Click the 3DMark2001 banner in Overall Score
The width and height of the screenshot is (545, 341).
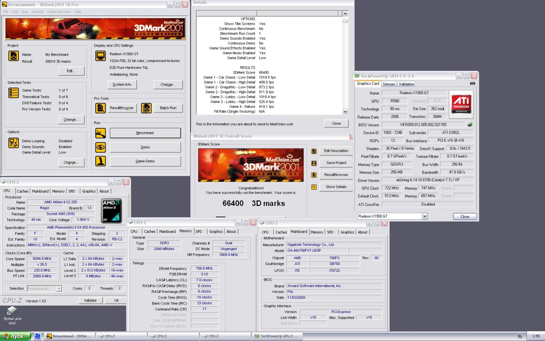click(x=251, y=165)
